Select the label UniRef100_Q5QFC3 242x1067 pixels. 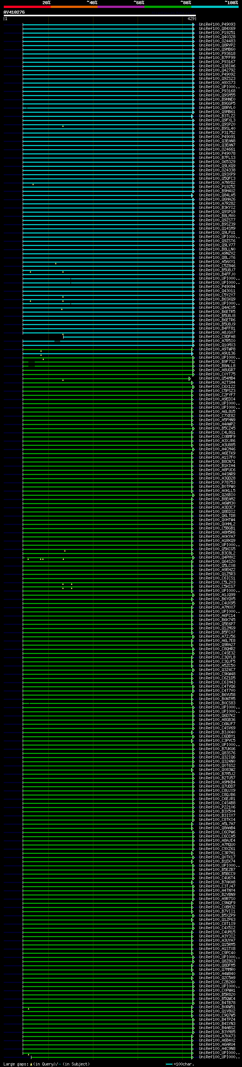(217, 179)
